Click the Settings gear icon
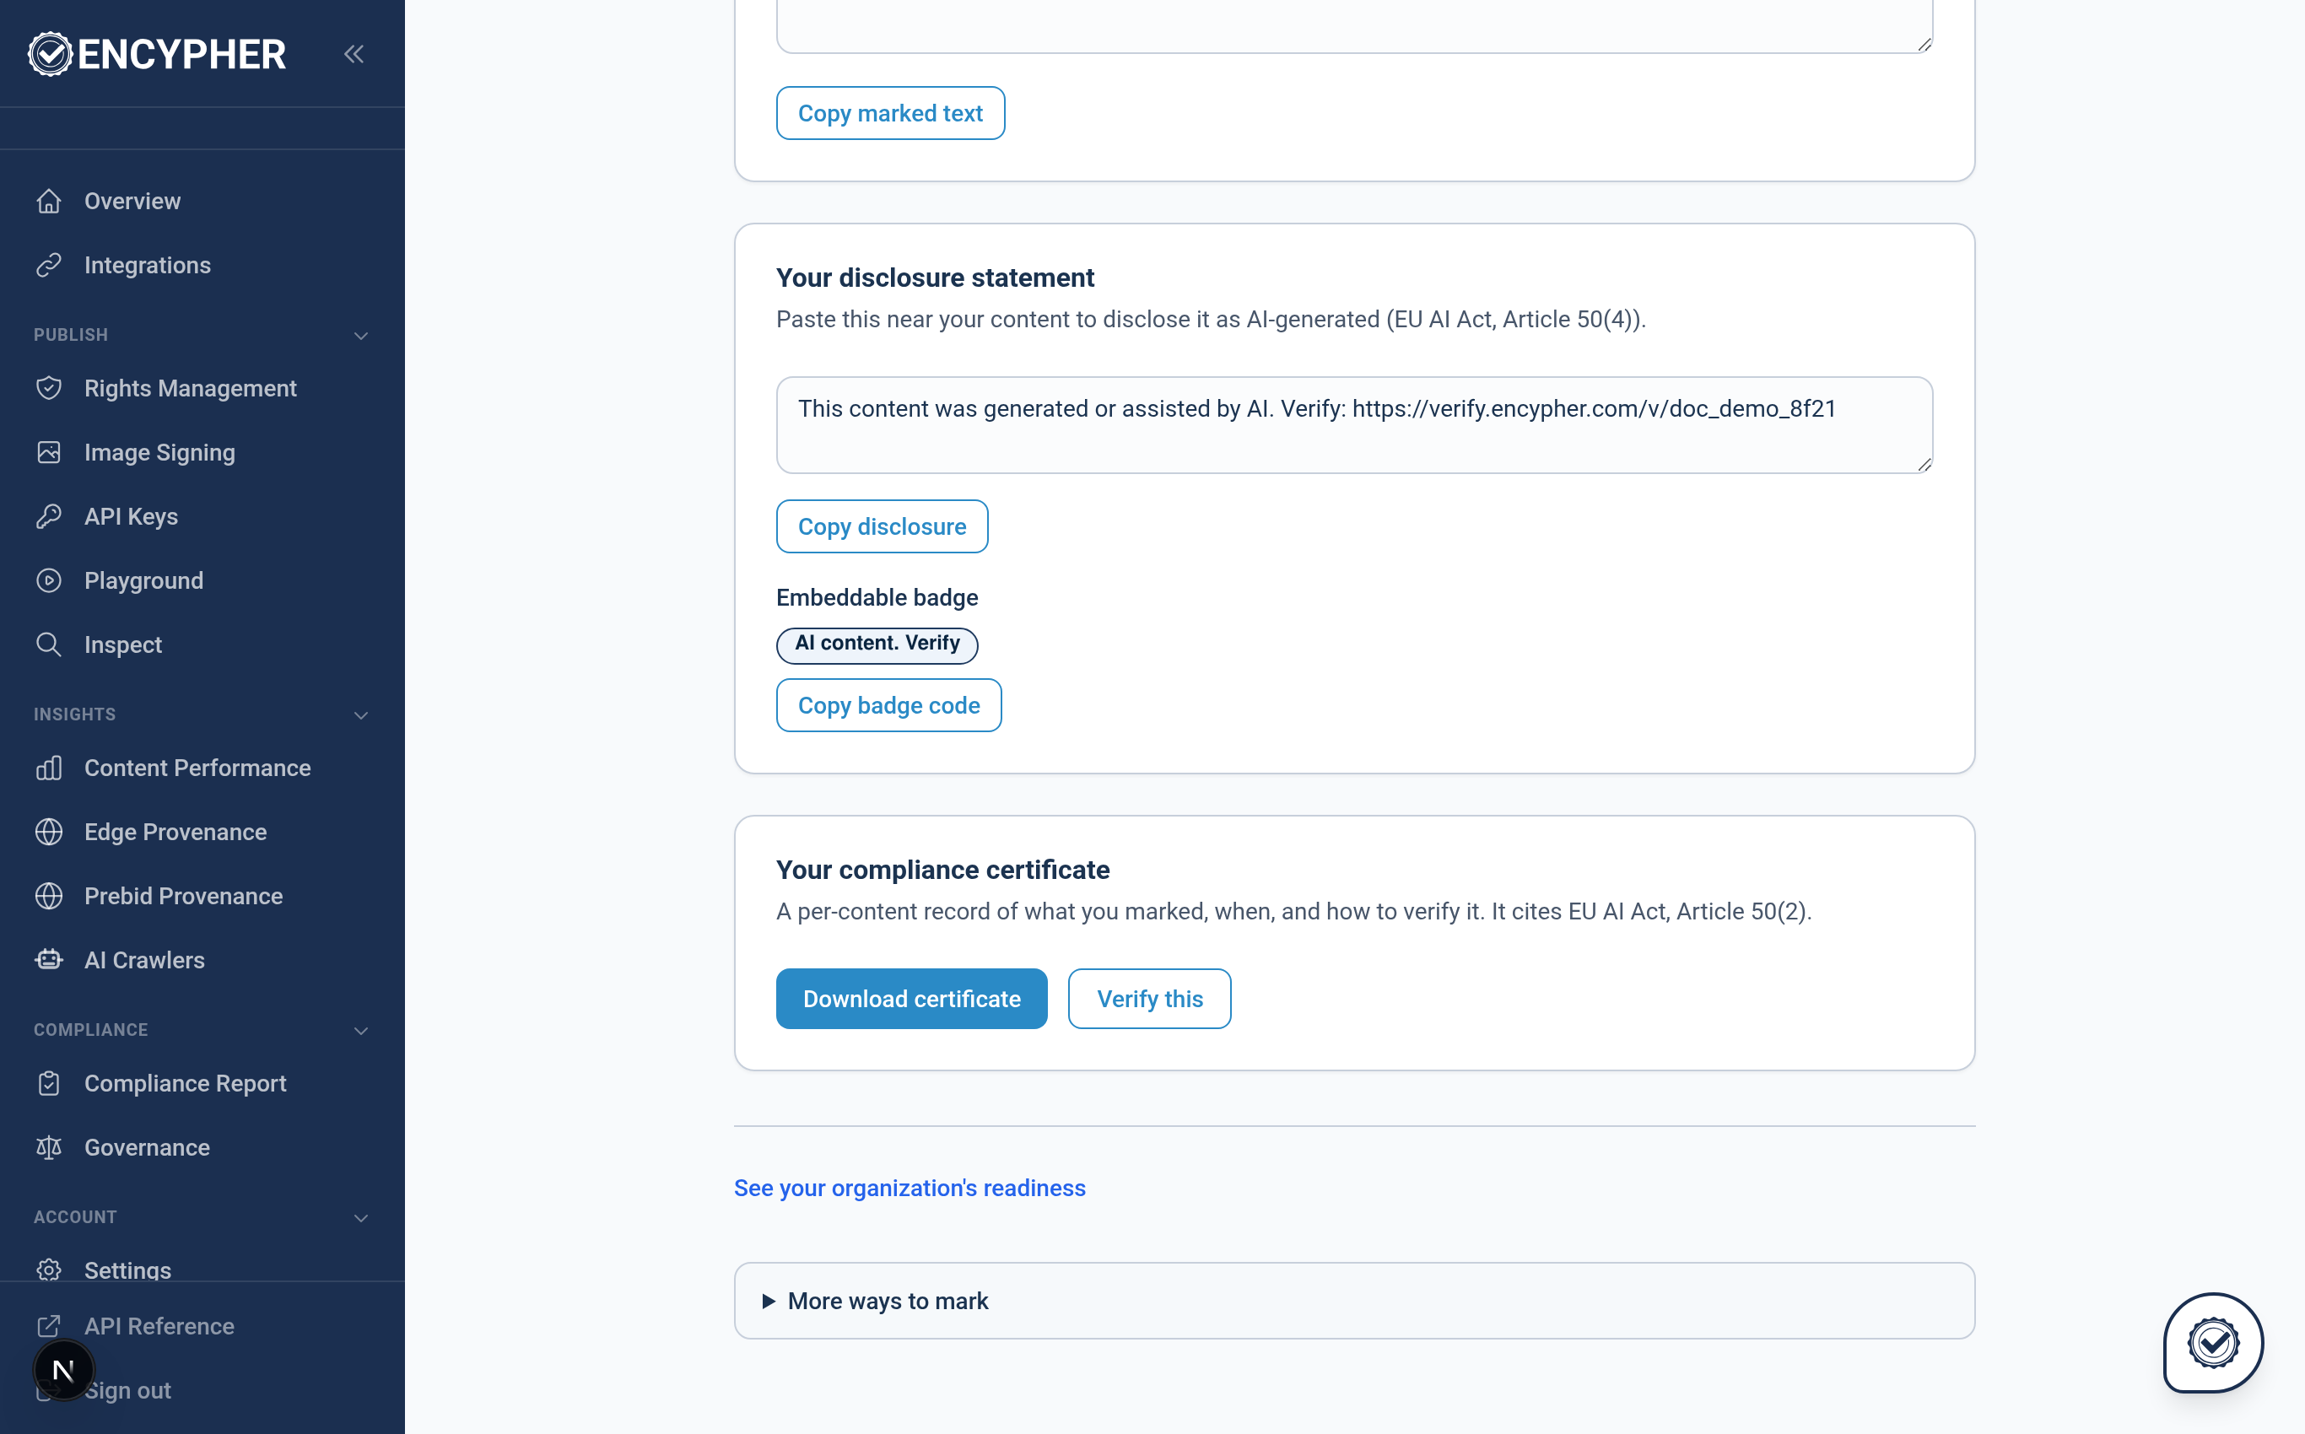 [x=49, y=1270]
